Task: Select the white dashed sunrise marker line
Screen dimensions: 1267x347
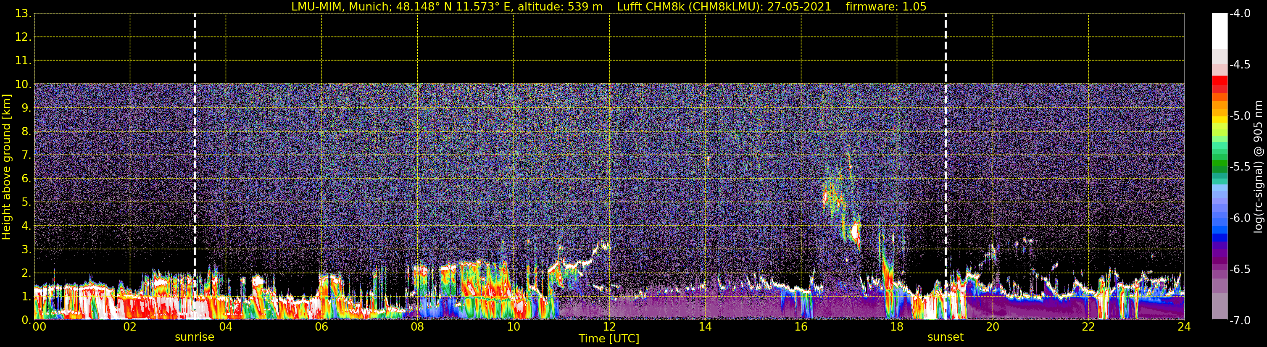Action: click(195, 167)
